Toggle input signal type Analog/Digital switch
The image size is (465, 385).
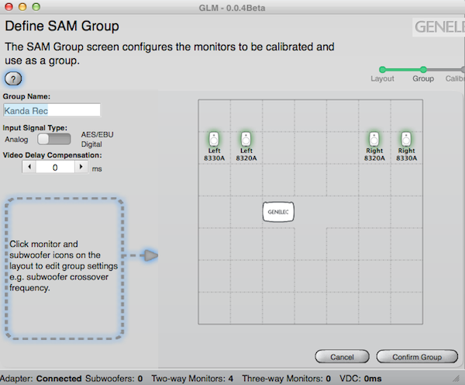54,139
